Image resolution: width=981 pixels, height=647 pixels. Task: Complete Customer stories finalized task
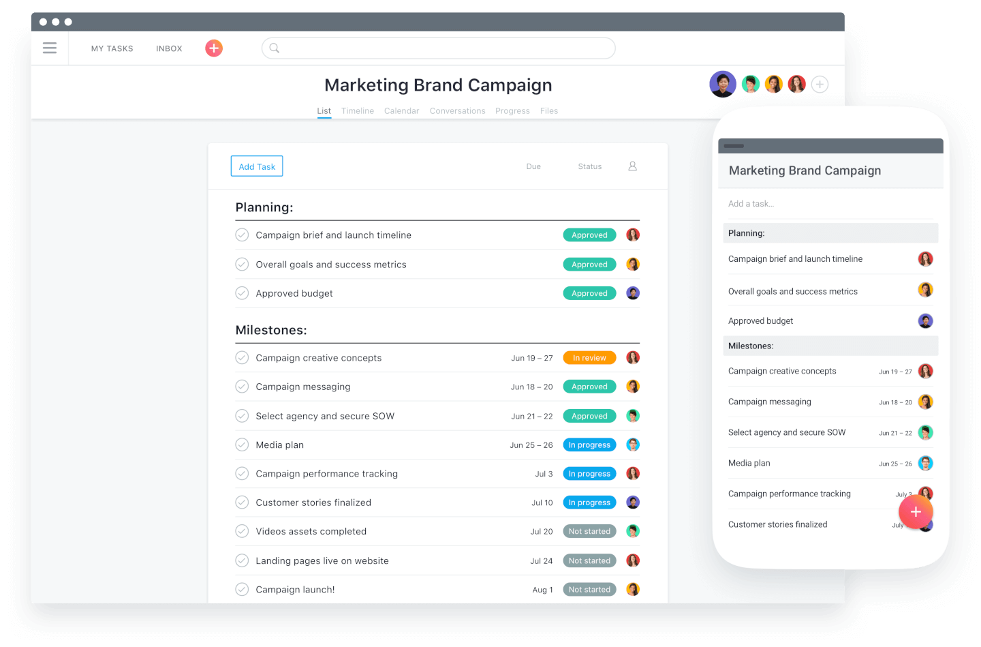(x=242, y=502)
